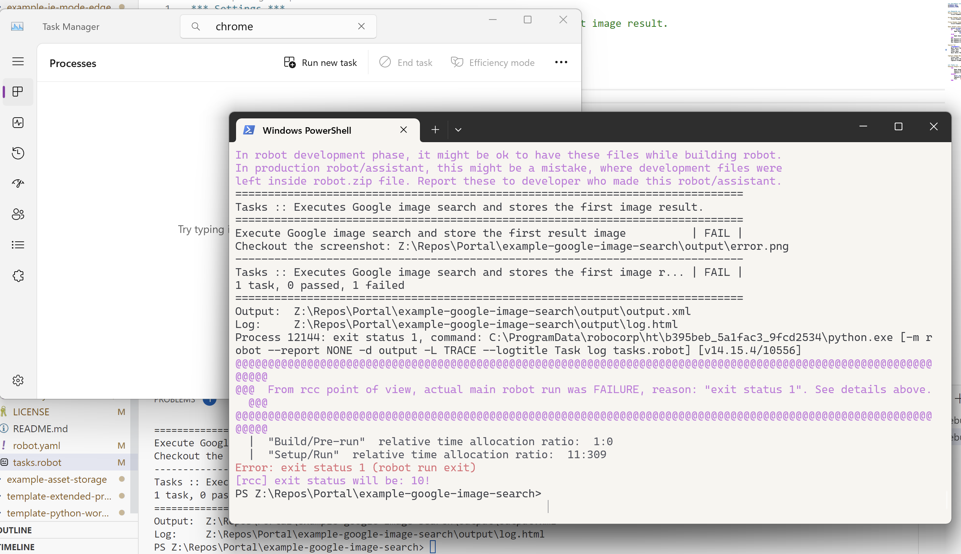Enable Efficiency mode for selected process
961x554 pixels.
click(493, 62)
